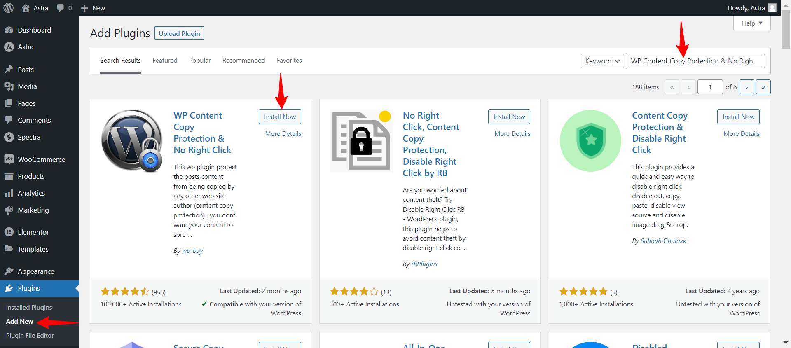The height and width of the screenshot is (348, 791).
Task: Click the 4.5 star rating (955)
Action: (x=125, y=292)
